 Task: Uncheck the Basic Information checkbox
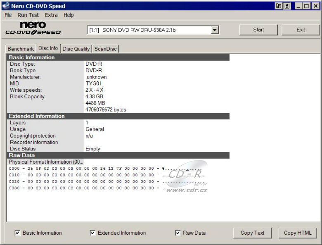(17, 233)
